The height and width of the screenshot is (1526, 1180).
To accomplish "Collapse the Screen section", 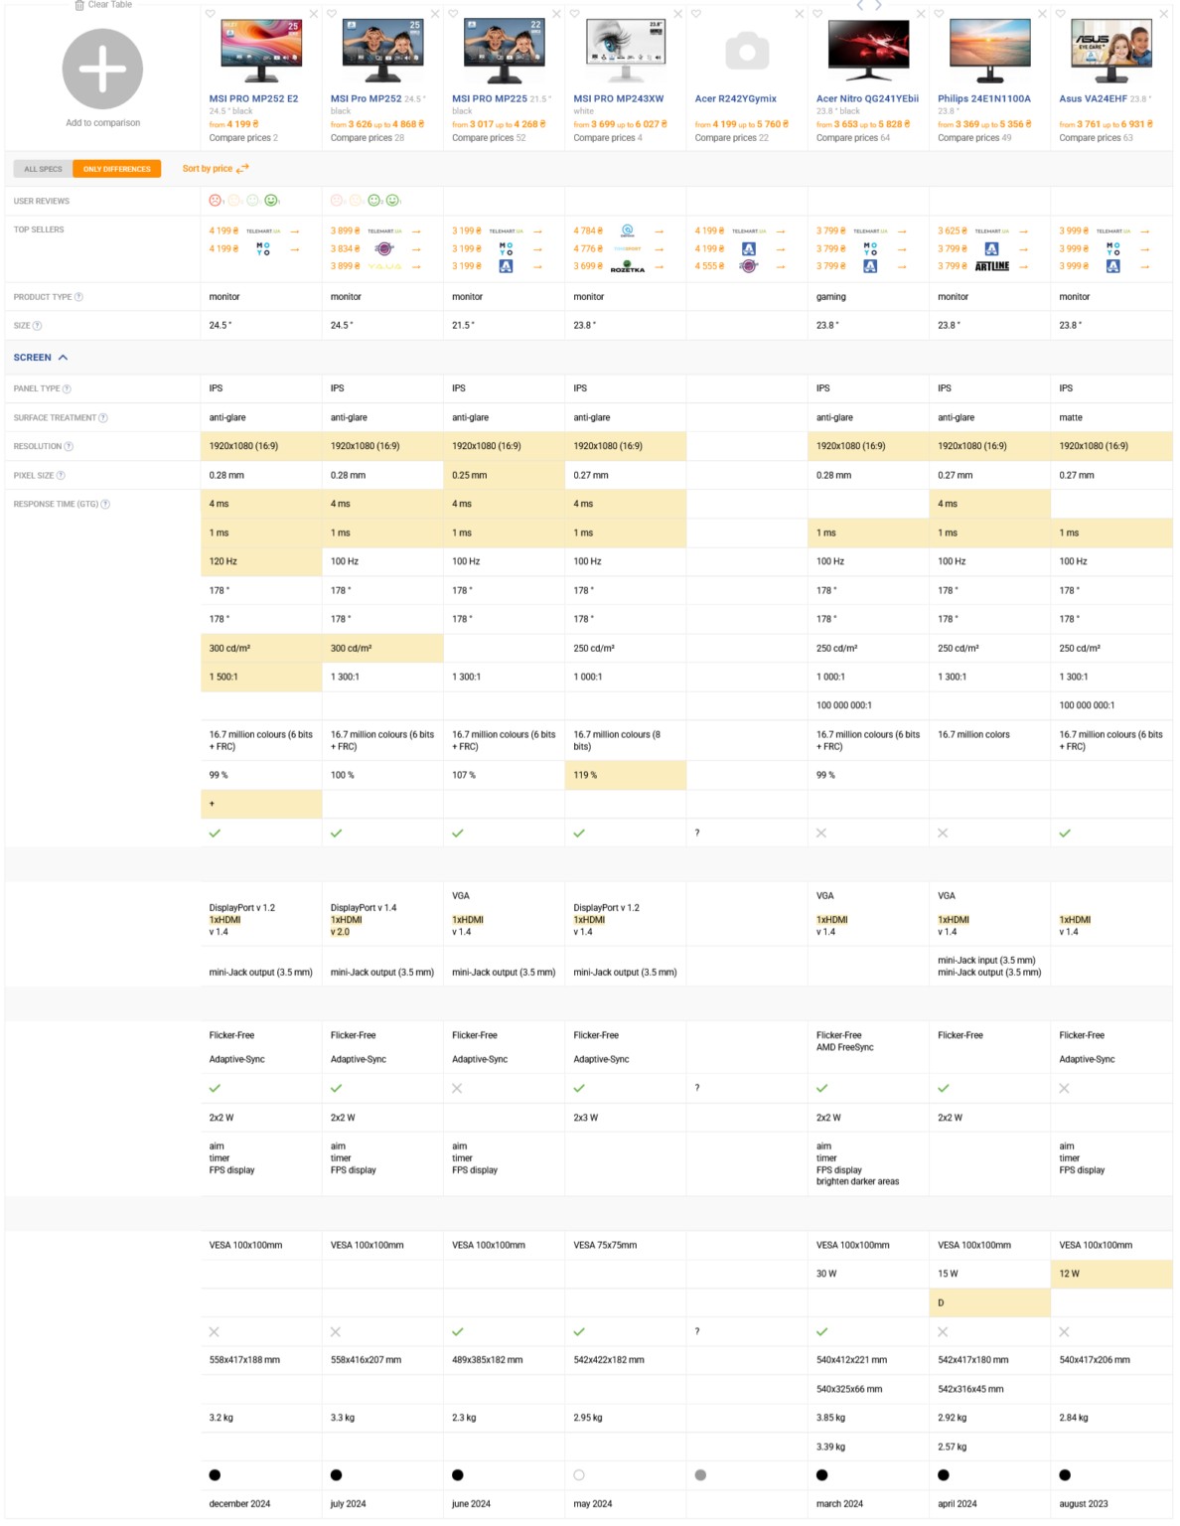I will point(64,358).
